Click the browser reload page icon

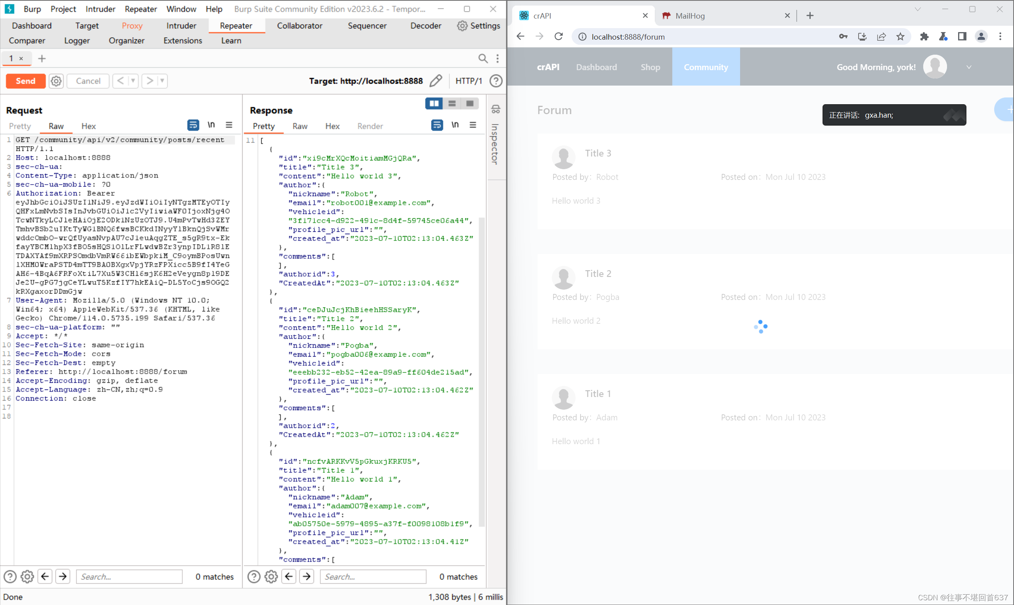click(x=559, y=37)
